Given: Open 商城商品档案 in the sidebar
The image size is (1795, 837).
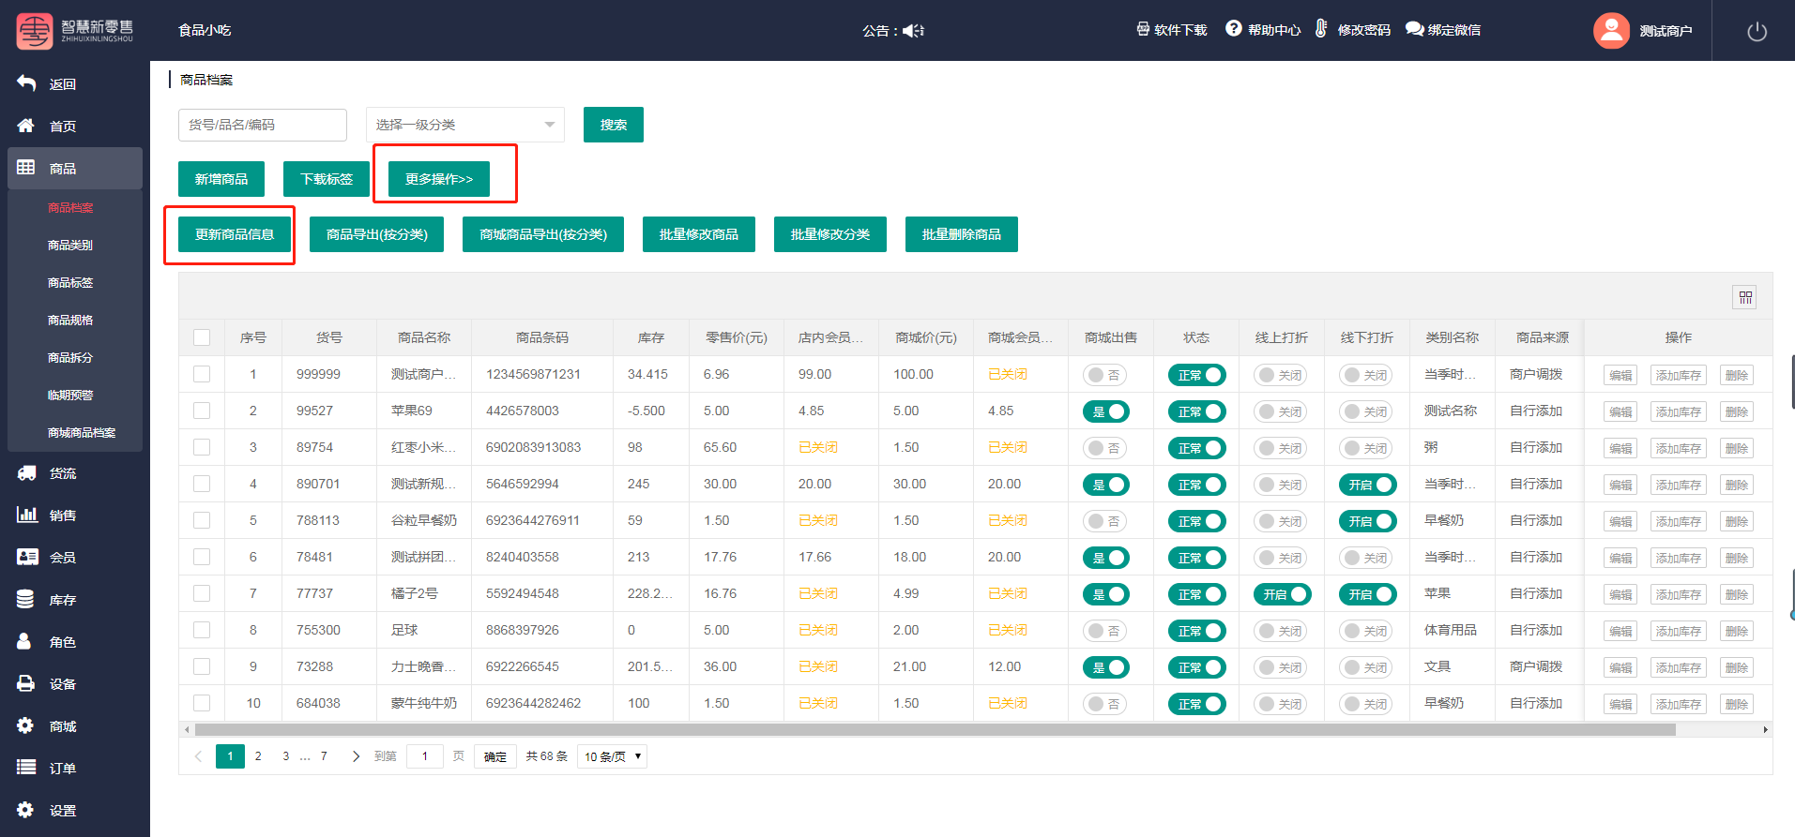Looking at the screenshot, I should pos(82,432).
